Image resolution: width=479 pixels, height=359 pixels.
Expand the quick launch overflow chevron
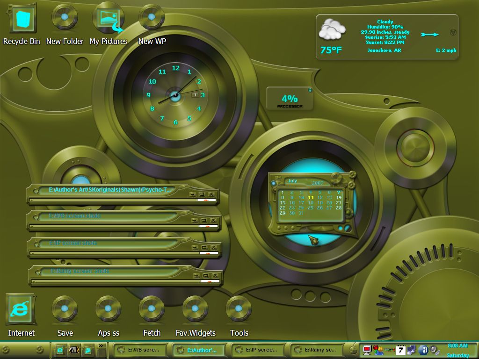tap(101, 346)
